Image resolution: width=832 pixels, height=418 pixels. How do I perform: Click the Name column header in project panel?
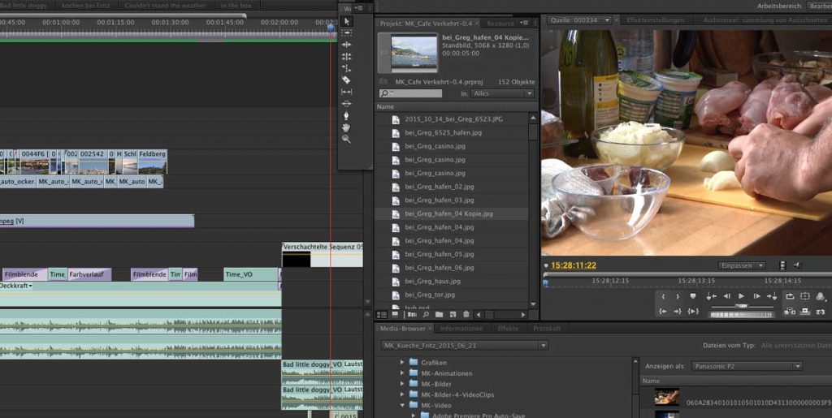386,107
